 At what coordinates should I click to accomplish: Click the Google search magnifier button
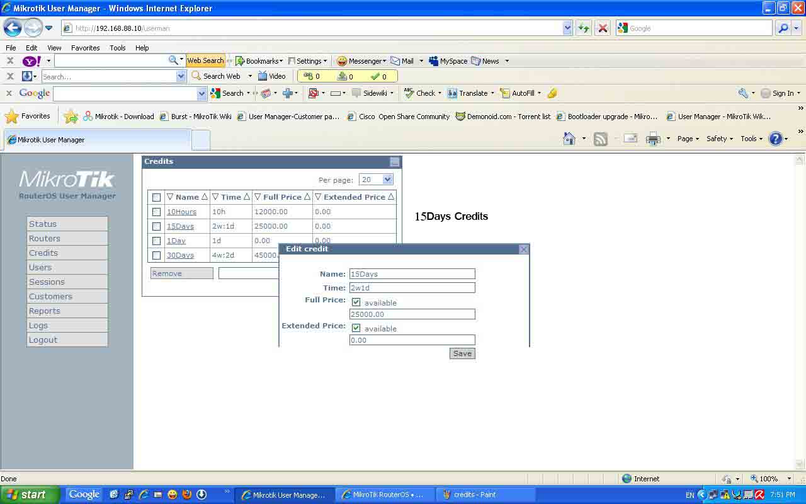[x=783, y=28]
